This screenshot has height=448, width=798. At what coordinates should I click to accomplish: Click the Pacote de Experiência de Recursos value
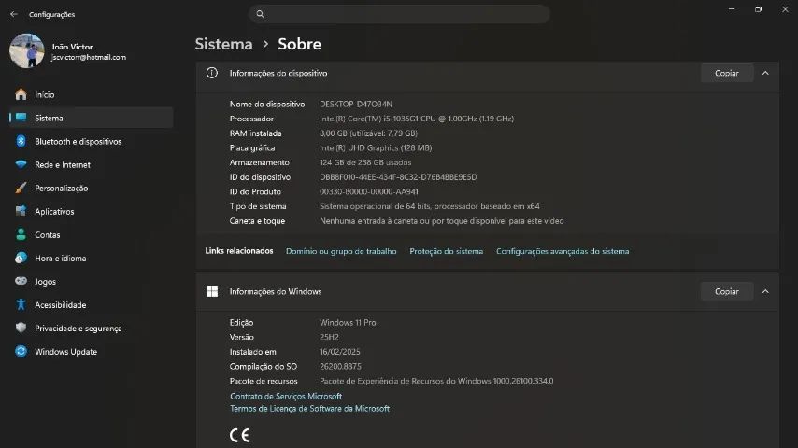coord(436,381)
